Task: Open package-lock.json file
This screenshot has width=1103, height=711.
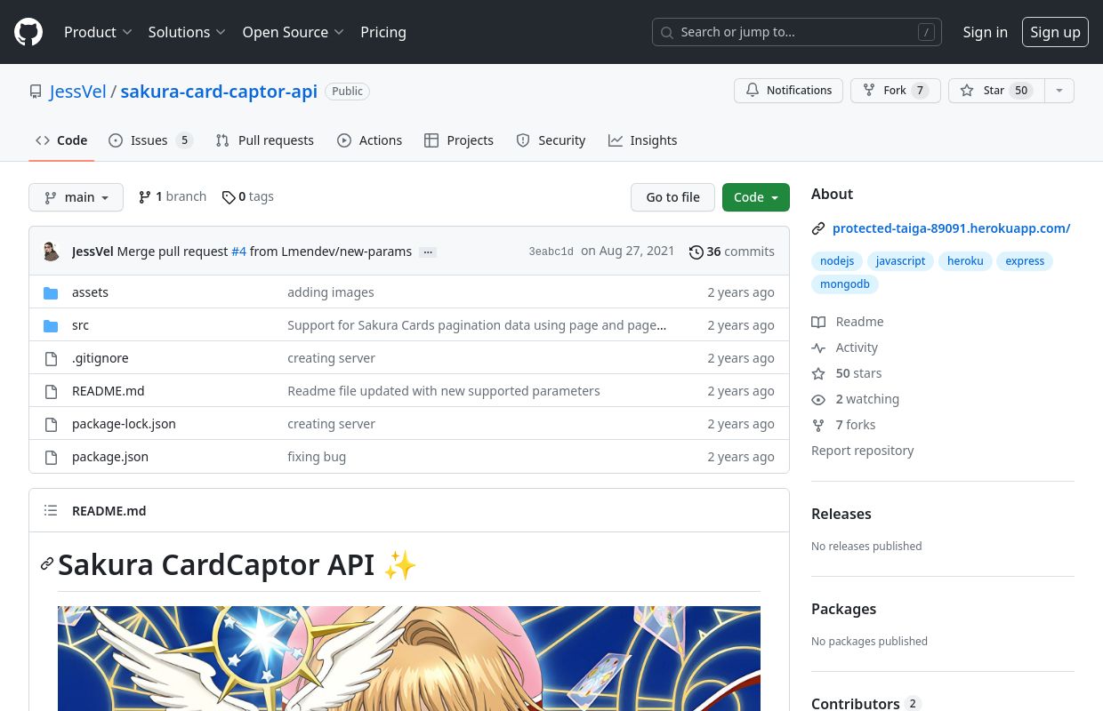Action: click(124, 424)
